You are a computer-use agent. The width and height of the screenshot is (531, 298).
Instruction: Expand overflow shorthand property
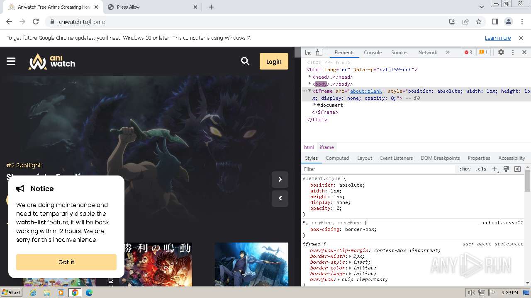tap(339, 279)
